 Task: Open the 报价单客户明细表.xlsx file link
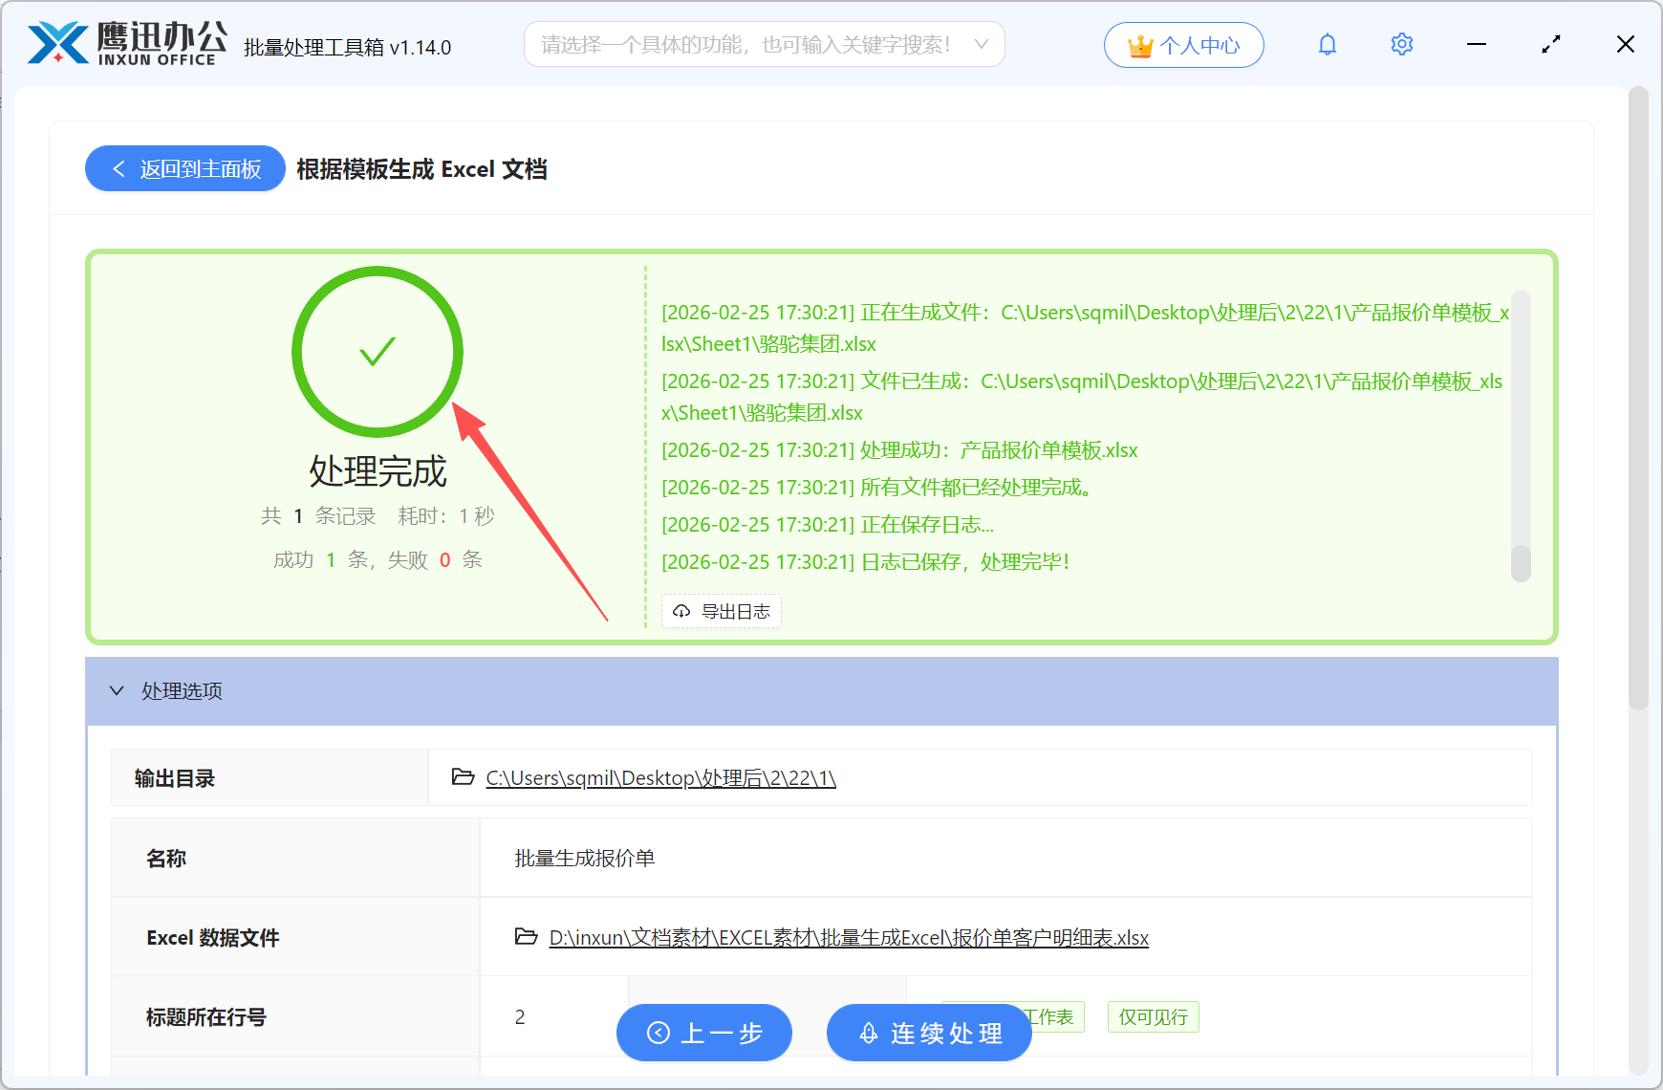point(848,938)
